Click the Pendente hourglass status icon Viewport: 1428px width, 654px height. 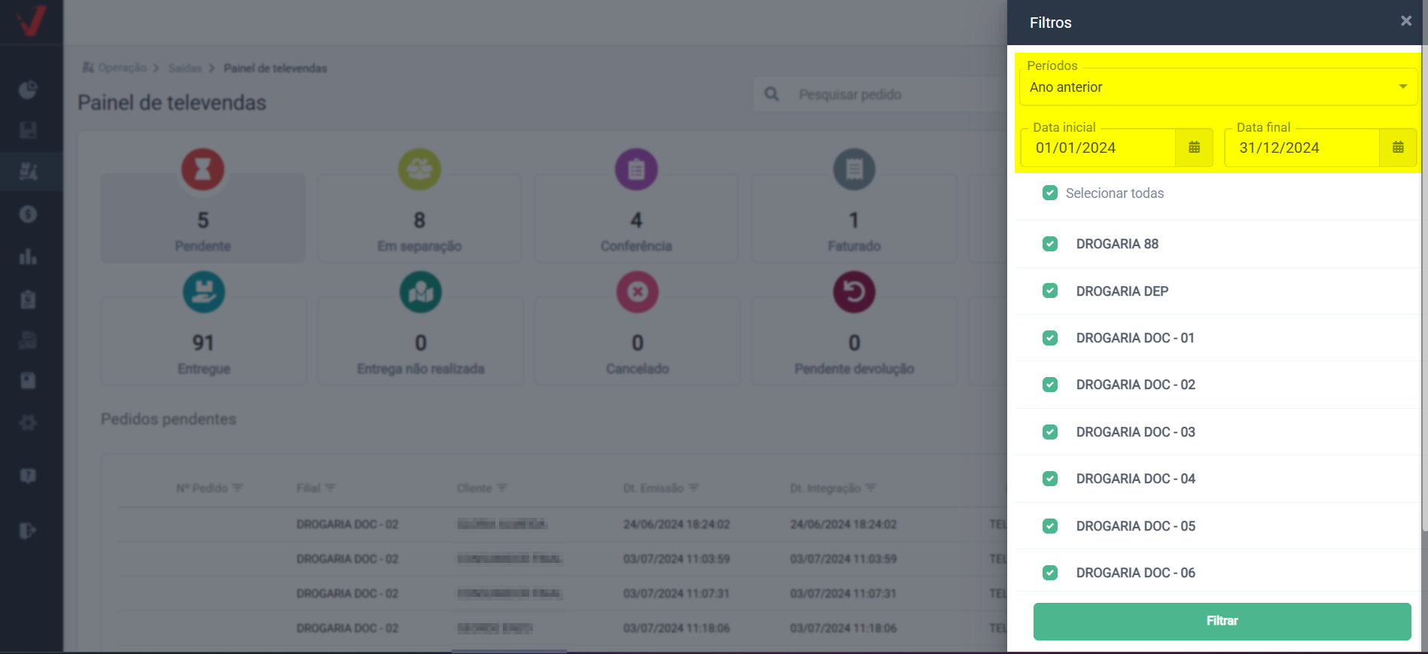[x=202, y=169]
